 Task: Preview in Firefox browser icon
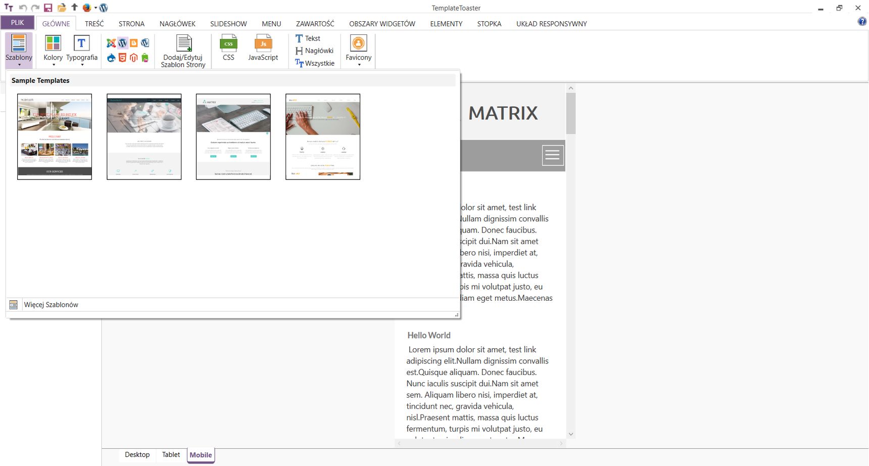[87, 8]
